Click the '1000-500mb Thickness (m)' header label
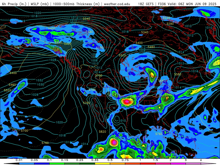The height and width of the screenshot is (165, 220). pos(76,4)
